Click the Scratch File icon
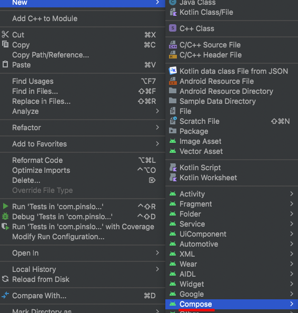 click(173, 121)
